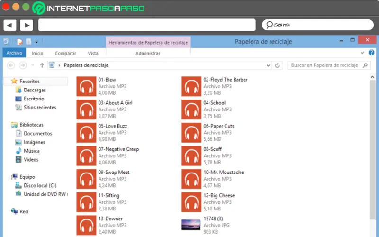Select the 04-School headphone icon
Screen dimensions: 379x237
point(191,109)
